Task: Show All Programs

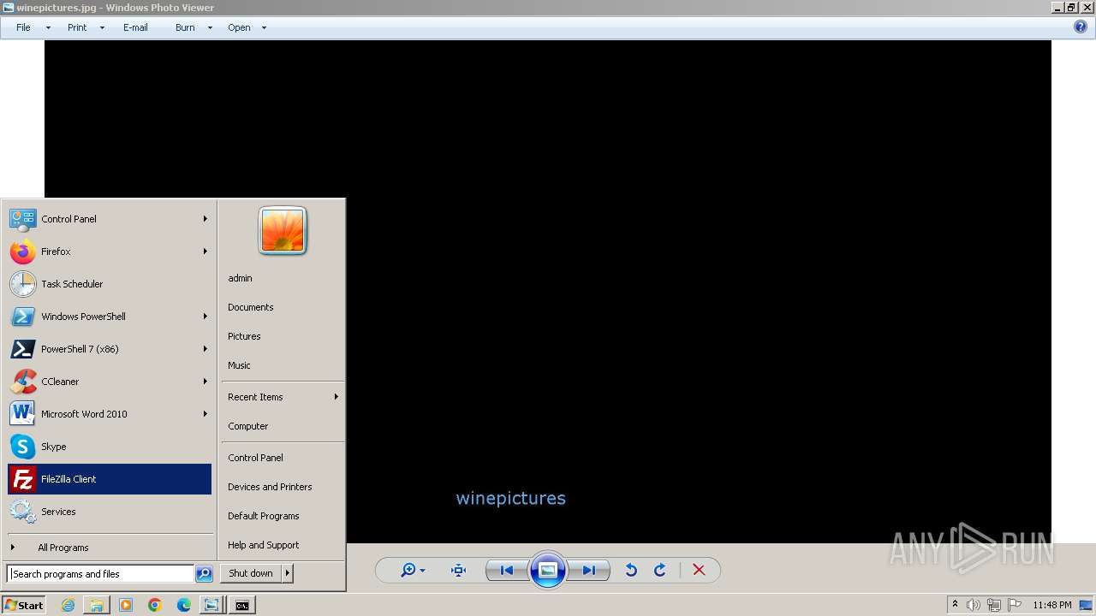Action: (110, 548)
